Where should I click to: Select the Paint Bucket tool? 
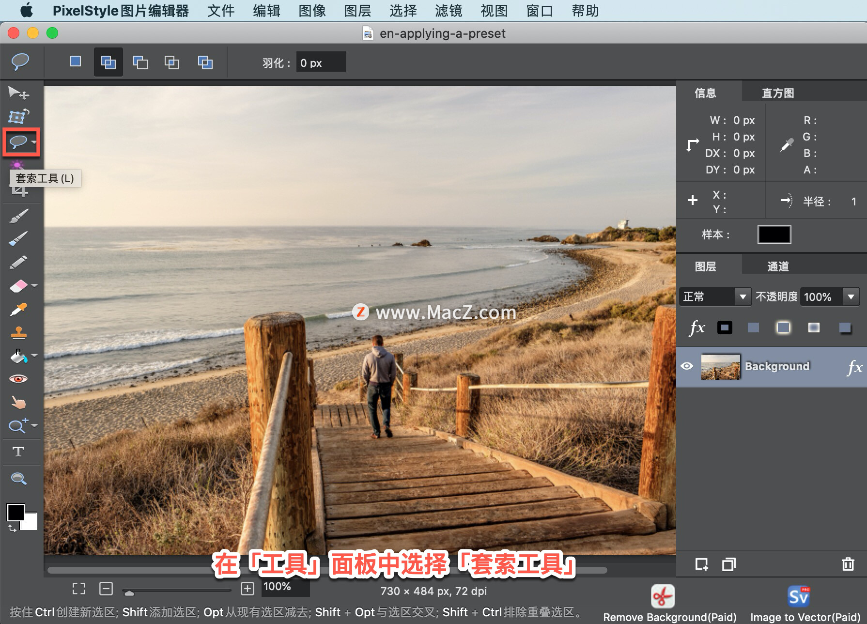[x=18, y=357]
